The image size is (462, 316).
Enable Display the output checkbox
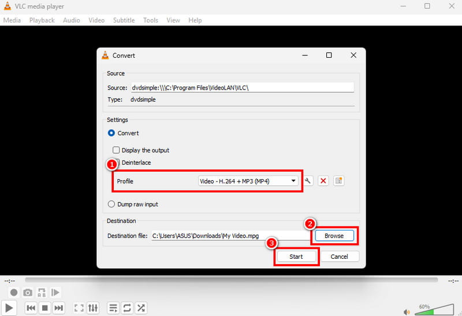point(116,150)
